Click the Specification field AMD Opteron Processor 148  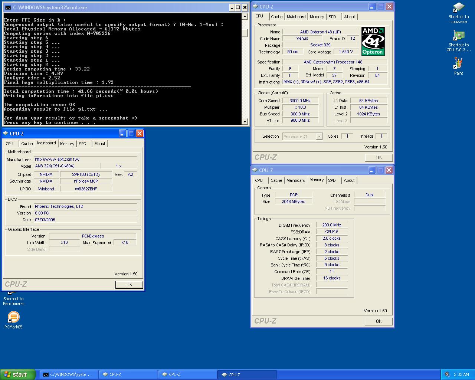(335, 62)
